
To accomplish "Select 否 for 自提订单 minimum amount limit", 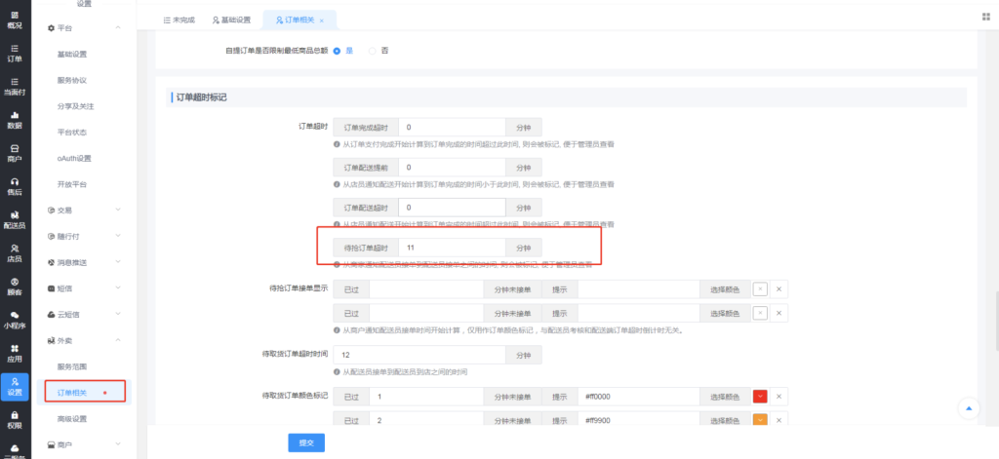I will 373,50.
